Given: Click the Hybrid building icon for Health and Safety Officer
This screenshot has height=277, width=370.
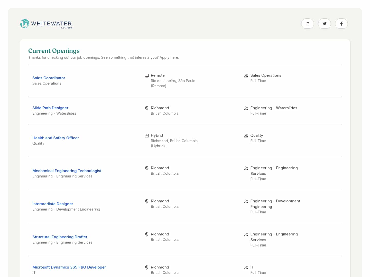Looking at the screenshot, I should point(147,136).
